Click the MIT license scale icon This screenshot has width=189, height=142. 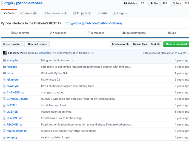(x=169, y=33)
